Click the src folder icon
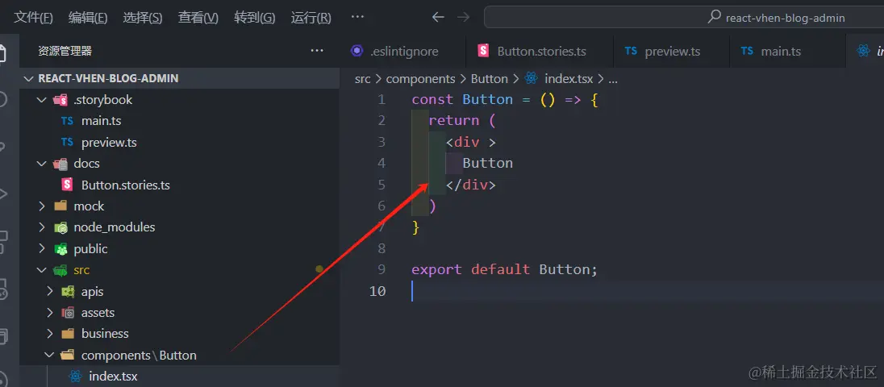Screen dimensions: 884x387 point(60,270)
